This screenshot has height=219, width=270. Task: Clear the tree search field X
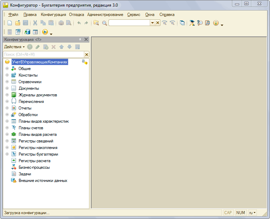click(87, 55)
